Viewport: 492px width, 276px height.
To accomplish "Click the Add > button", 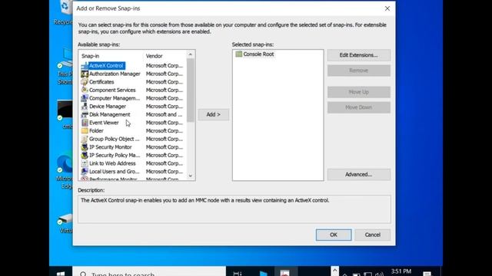I will click(x=214, y=114).
